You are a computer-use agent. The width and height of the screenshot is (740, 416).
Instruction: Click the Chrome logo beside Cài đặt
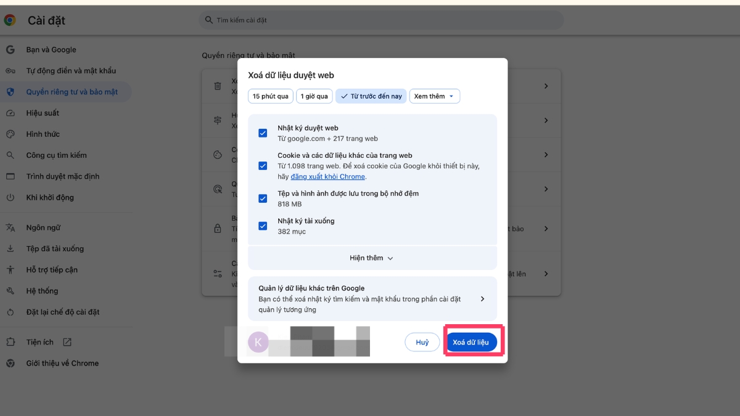coord(10,20)
